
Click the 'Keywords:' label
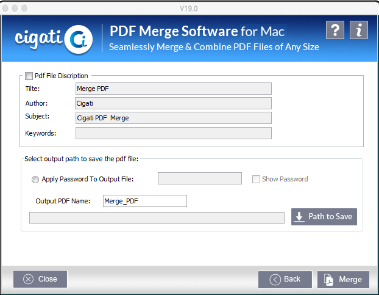pos(40,133)
